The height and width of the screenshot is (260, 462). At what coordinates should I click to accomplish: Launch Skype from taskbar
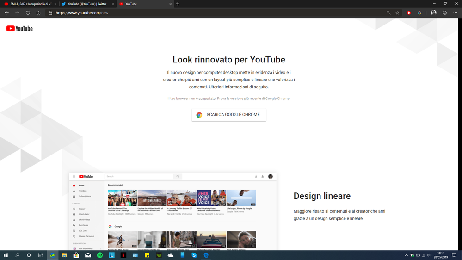[194, 255]
